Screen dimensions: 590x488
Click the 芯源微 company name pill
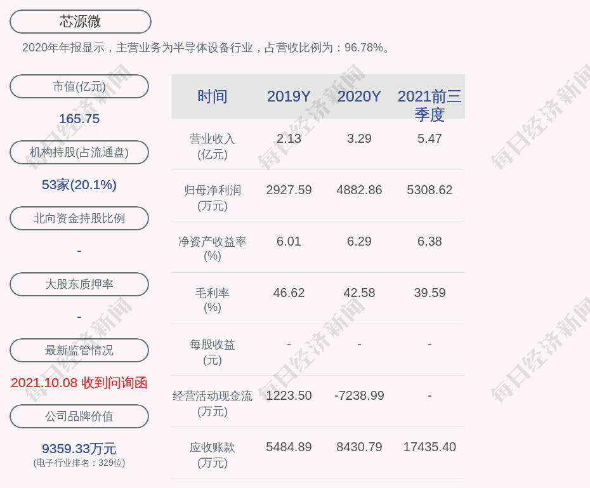[81, 22]
